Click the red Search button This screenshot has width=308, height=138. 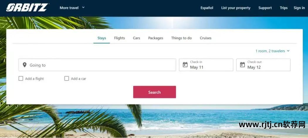(155, 92)
